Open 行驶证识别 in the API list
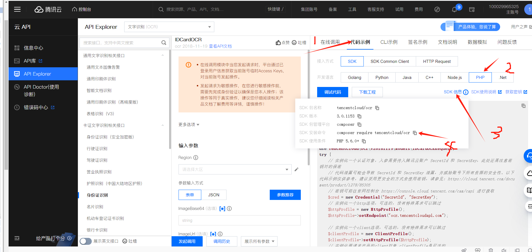Image resolution: width=532 pixels, height=252 pixels. pos(97,149)
